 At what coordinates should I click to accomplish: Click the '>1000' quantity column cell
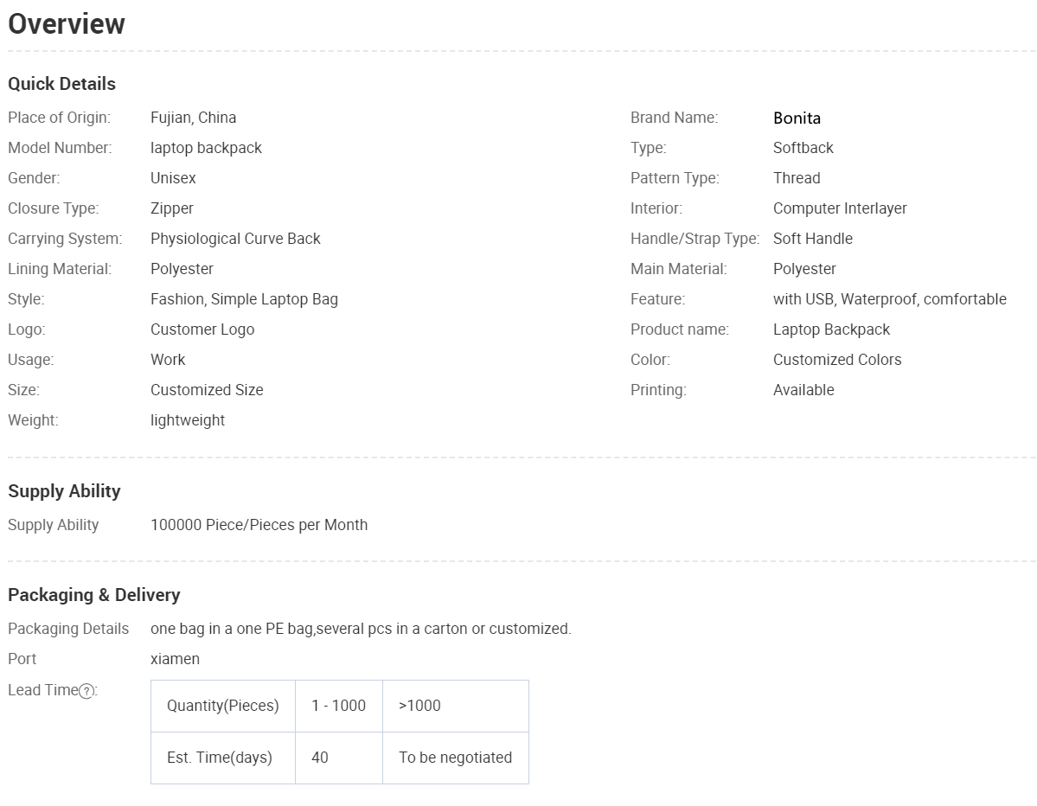pos(456,707)
